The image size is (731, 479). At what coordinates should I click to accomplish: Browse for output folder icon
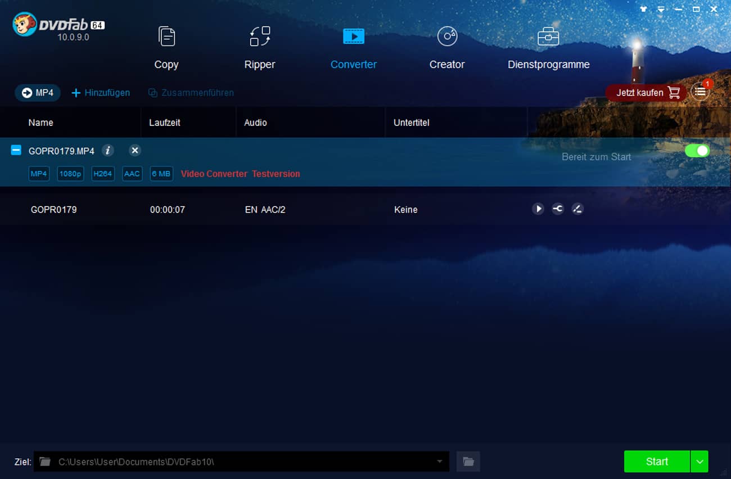(468, 462)
